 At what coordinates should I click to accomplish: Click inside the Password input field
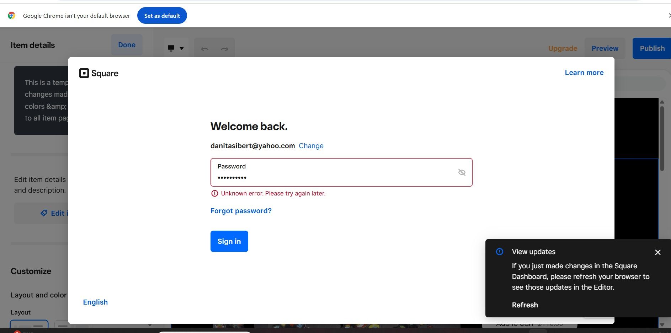pos(320,177)
